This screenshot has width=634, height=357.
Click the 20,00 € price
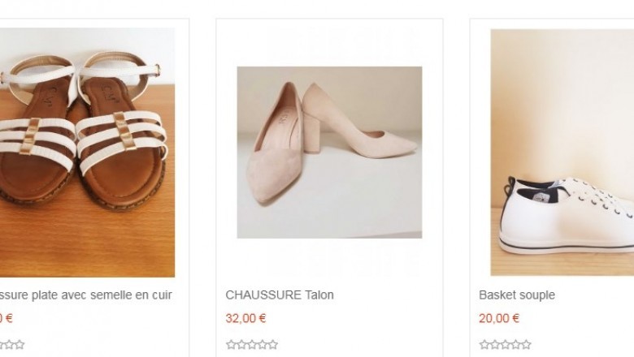pos(499,318)
